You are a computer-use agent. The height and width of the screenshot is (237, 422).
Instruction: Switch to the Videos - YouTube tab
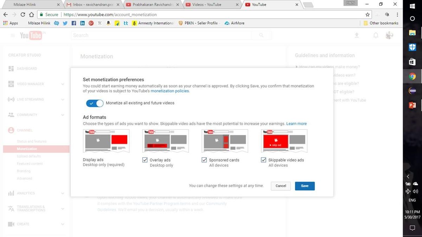[x=211, y=5]
